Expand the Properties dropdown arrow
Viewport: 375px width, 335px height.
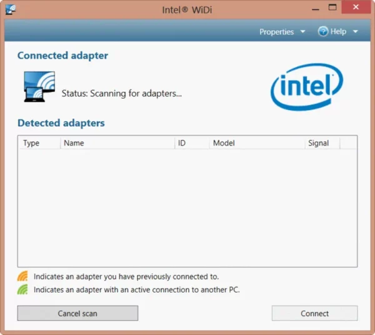click(302, 32)
